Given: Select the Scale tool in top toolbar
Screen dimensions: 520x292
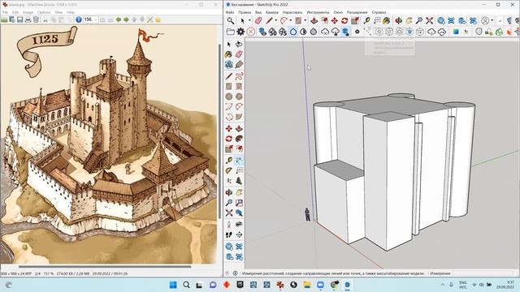Looking at the screenshot, I should click(355, 20).
